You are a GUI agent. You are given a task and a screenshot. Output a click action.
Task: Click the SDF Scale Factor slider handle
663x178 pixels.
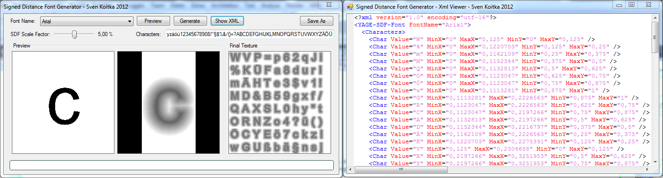pyautogui.click(x=74, y=34)
